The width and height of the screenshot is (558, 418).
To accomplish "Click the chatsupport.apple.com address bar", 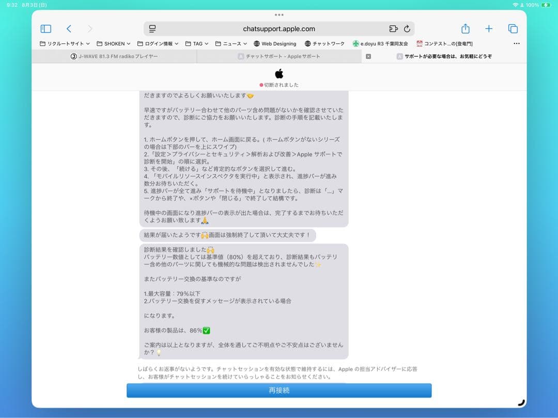I will [x=279, y=29].
